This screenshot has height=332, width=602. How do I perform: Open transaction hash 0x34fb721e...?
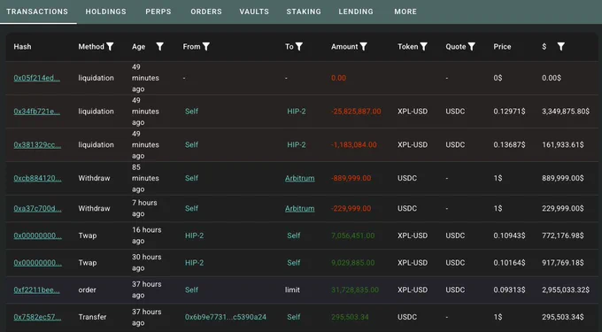37,112
